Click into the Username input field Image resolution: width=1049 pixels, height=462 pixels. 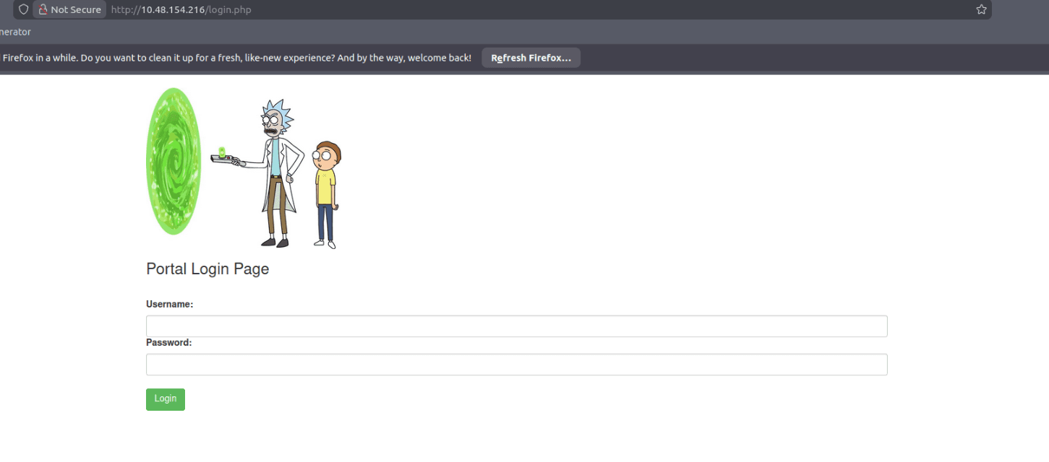pos(516,326)
